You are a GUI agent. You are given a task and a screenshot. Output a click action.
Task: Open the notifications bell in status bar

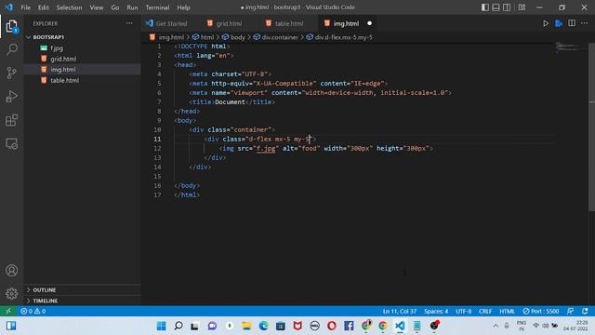585,311
